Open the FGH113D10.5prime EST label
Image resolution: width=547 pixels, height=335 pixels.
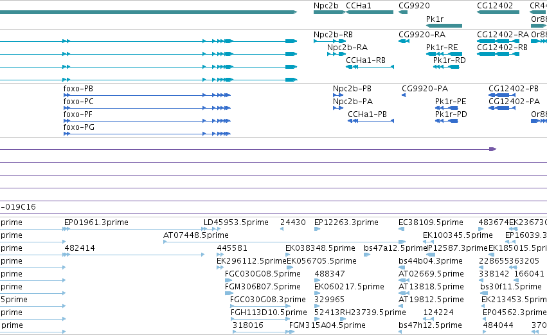point(269,312)
